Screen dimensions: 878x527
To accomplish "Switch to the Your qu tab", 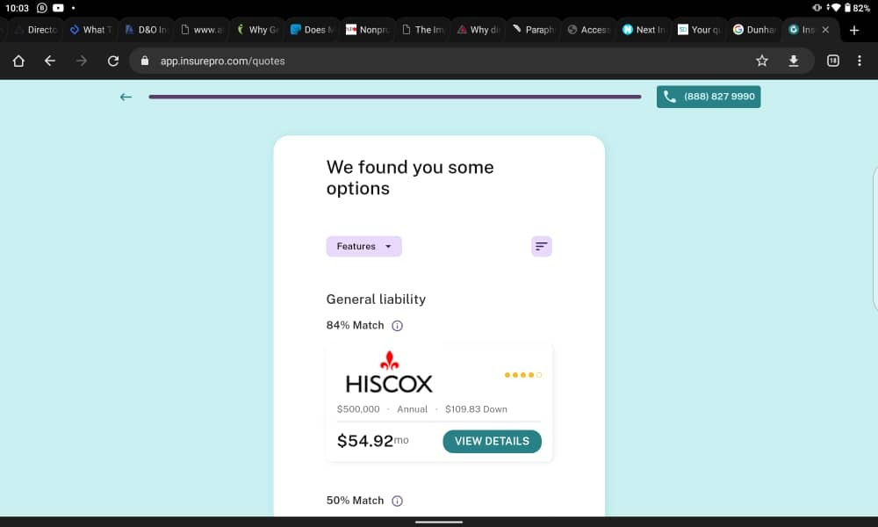I will (700, 30).
